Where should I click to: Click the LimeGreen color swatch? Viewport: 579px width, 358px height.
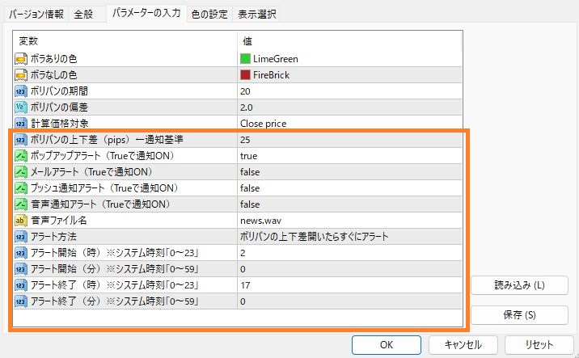coord(246,58)
